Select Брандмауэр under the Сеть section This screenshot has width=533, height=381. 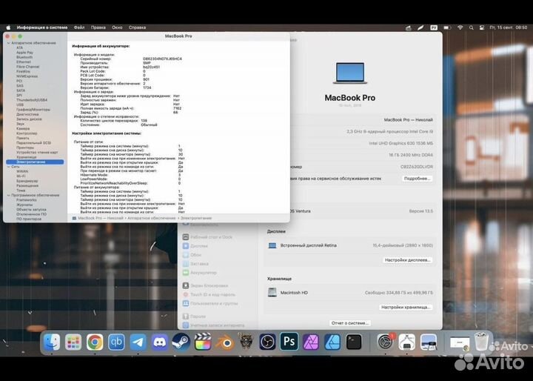[27, 181]
